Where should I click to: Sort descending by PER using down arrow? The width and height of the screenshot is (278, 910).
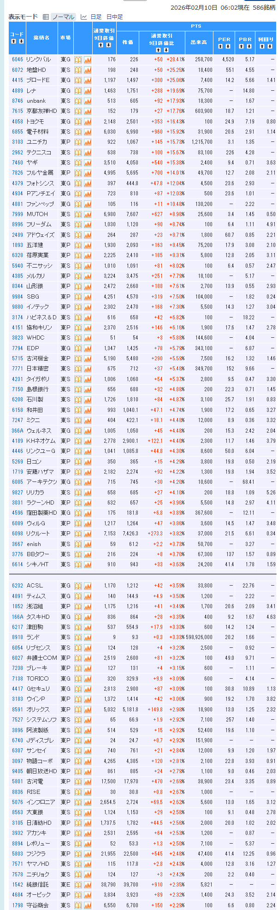[228, 46]
